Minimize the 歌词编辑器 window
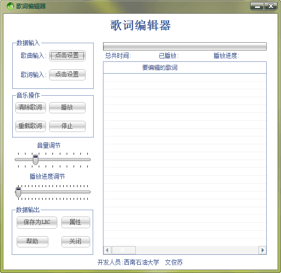Image resolution: width=281 pixels, height=273 pixels. pos(257,6)
